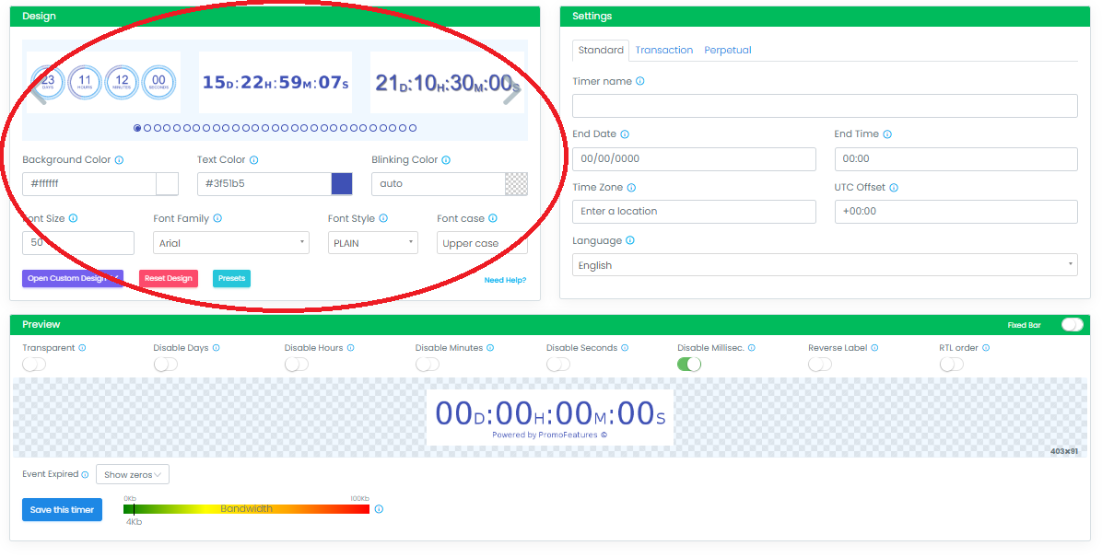Screen dimensions: 1102x557
Task: Open the Event Expired Show zeros dropdown
Action: [x=132, y=473]
